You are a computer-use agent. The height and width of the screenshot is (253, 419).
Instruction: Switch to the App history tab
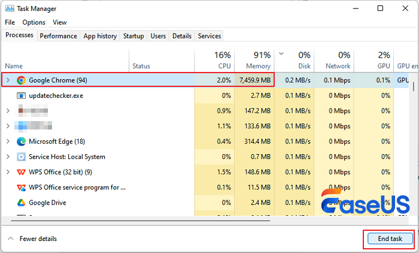coord(100,36)
